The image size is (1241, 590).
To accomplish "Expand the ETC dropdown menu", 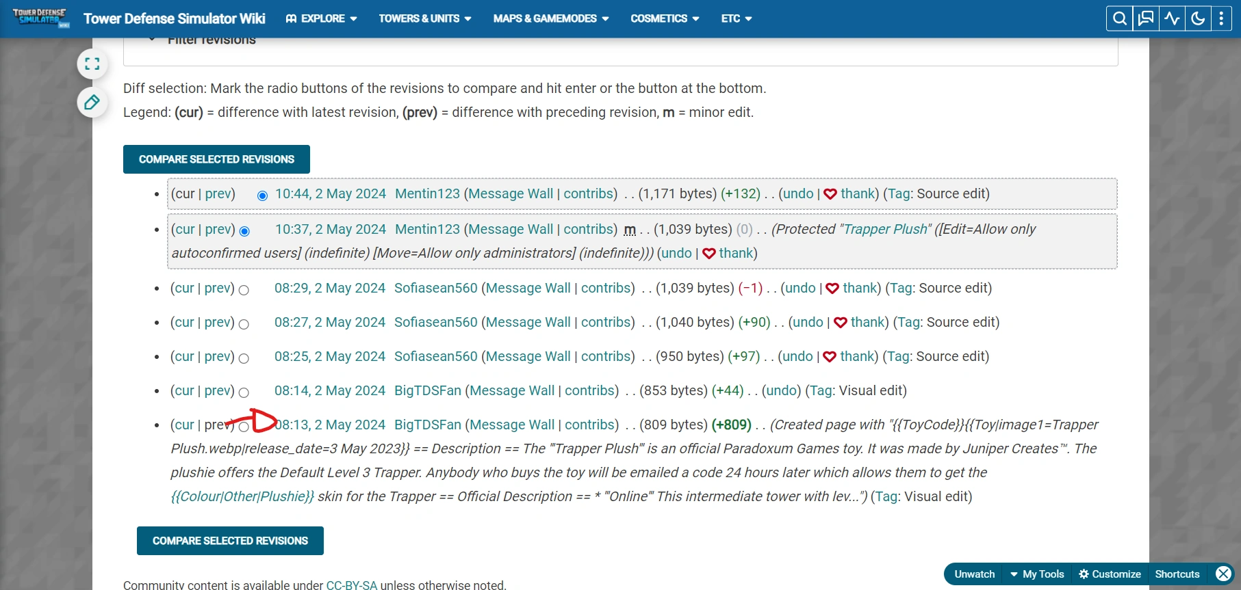I will (736, 18).
